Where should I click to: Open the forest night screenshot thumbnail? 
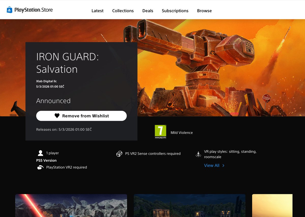tap(190, 206)
